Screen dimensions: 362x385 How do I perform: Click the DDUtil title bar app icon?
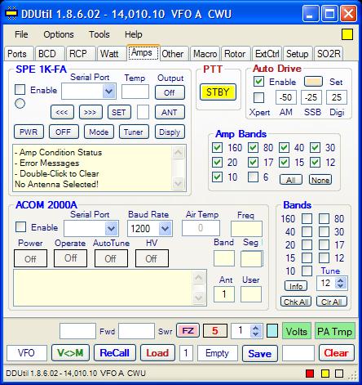click(x=11, y=14)
